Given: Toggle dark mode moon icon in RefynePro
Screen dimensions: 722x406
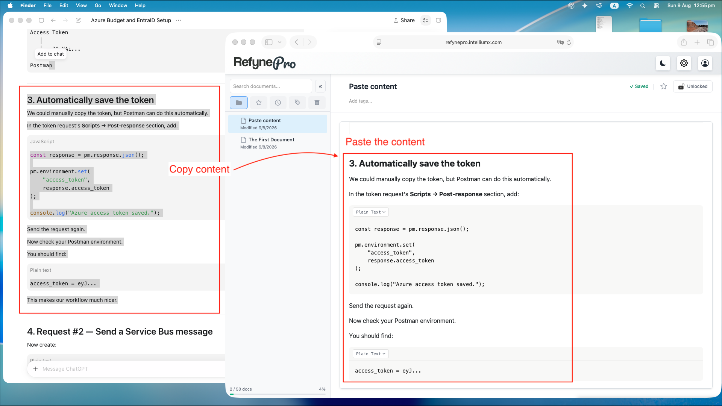Looking at the screenshot, I should click(x=663, y=63).
